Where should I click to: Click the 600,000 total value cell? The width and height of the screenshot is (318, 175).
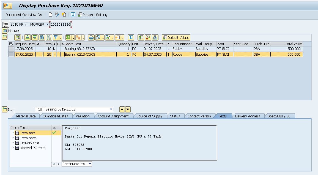click(x=287, y=55)
